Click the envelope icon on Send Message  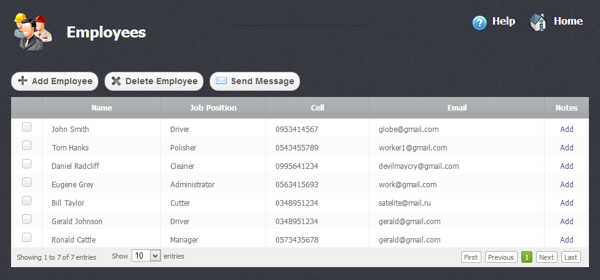221,81
